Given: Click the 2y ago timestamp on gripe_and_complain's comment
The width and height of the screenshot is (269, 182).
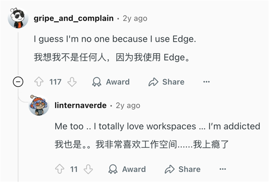Looking at the screenshot, I should [135, 18].
